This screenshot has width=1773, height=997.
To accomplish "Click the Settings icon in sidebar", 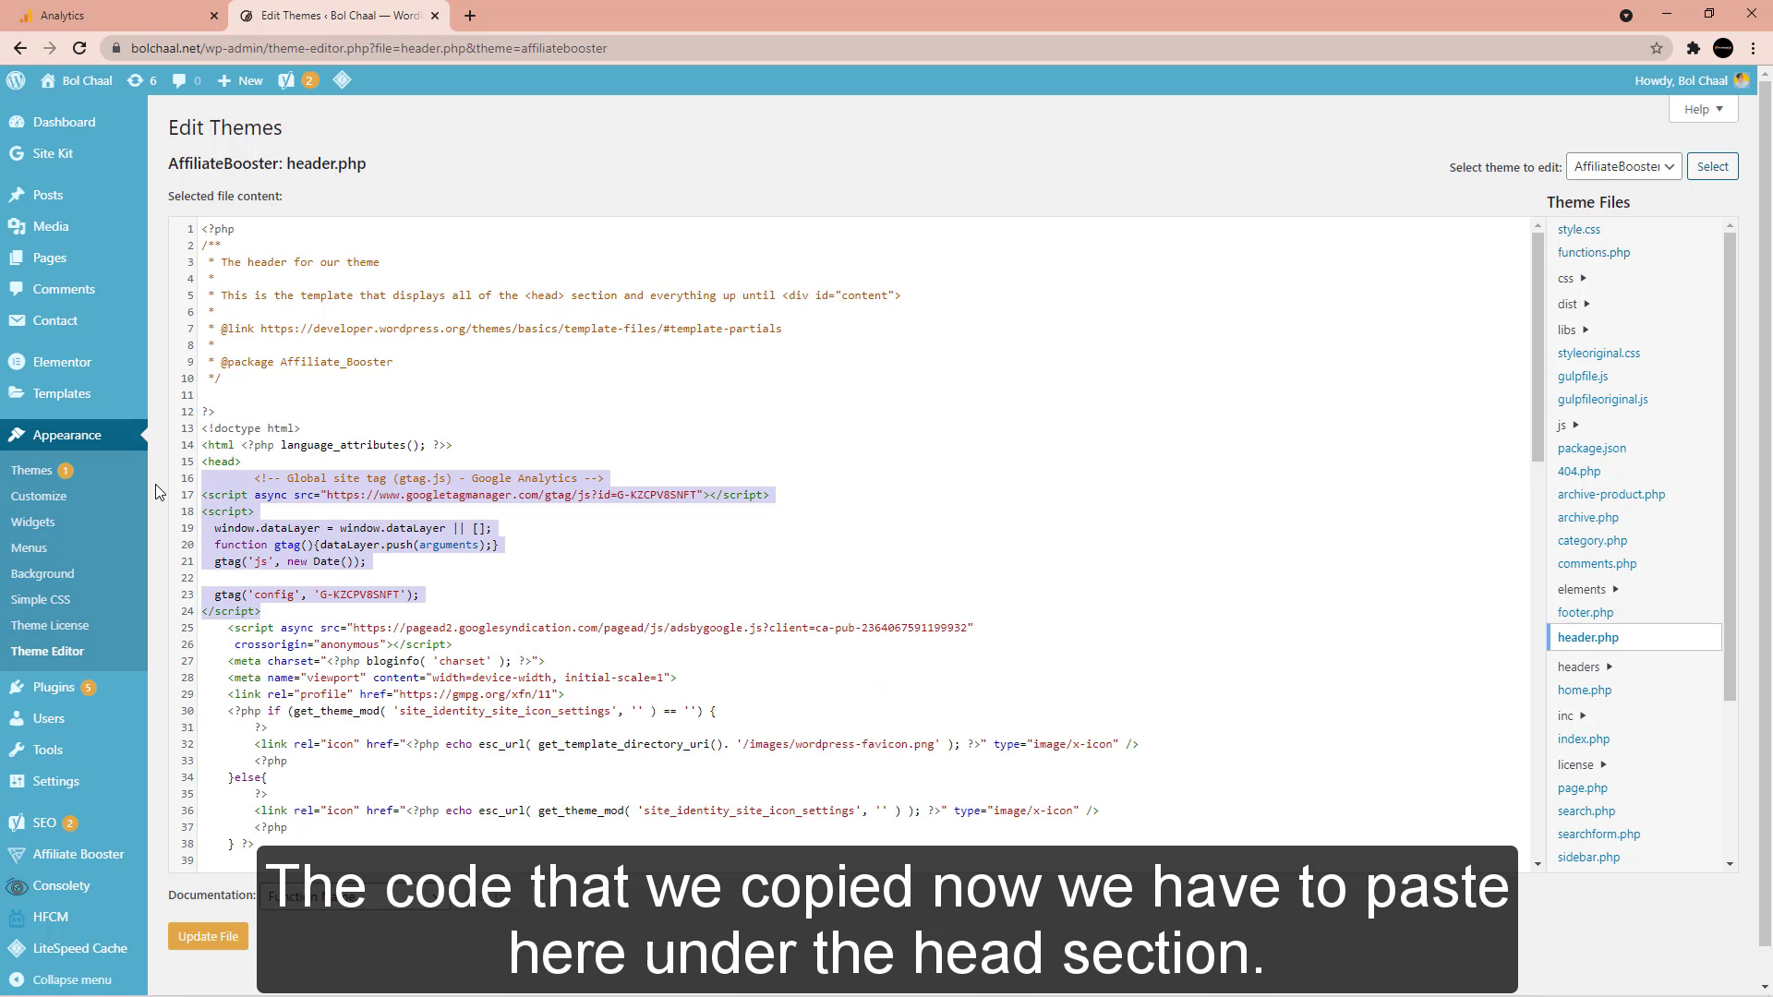I will tap(17, 781).
